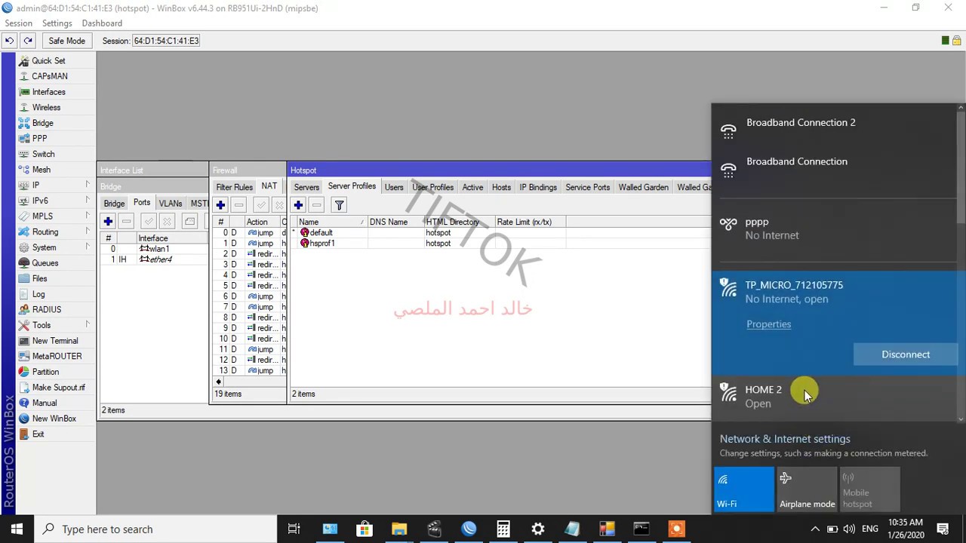Open the Interfaces menu entry

tap(48, 92)
